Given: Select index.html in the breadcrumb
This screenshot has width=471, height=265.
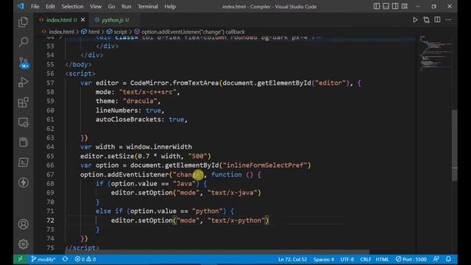Looking at the screenshot, I should coord(61,32).
